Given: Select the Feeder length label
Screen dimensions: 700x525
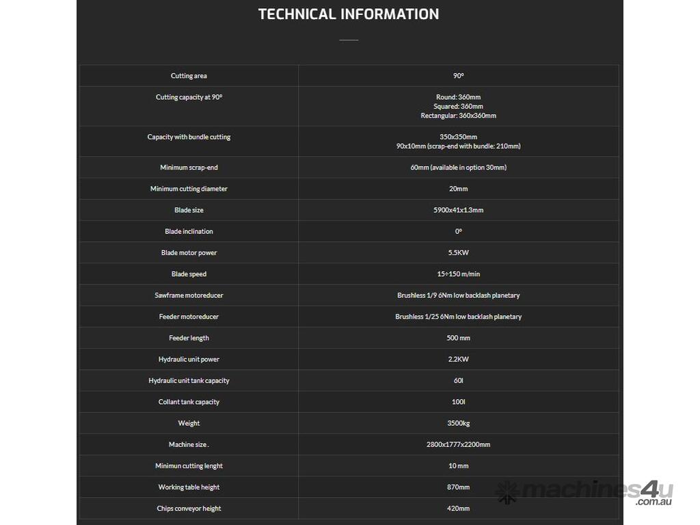Looking at the screenshot, I should [x=189, y=338].
